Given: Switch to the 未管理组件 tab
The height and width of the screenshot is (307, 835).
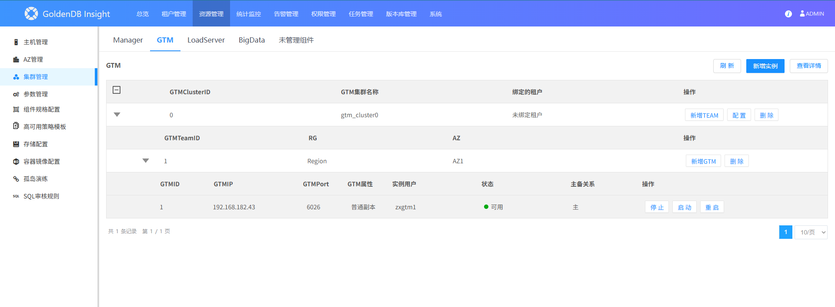Looking at the screenshot, I should coord(296,40).
